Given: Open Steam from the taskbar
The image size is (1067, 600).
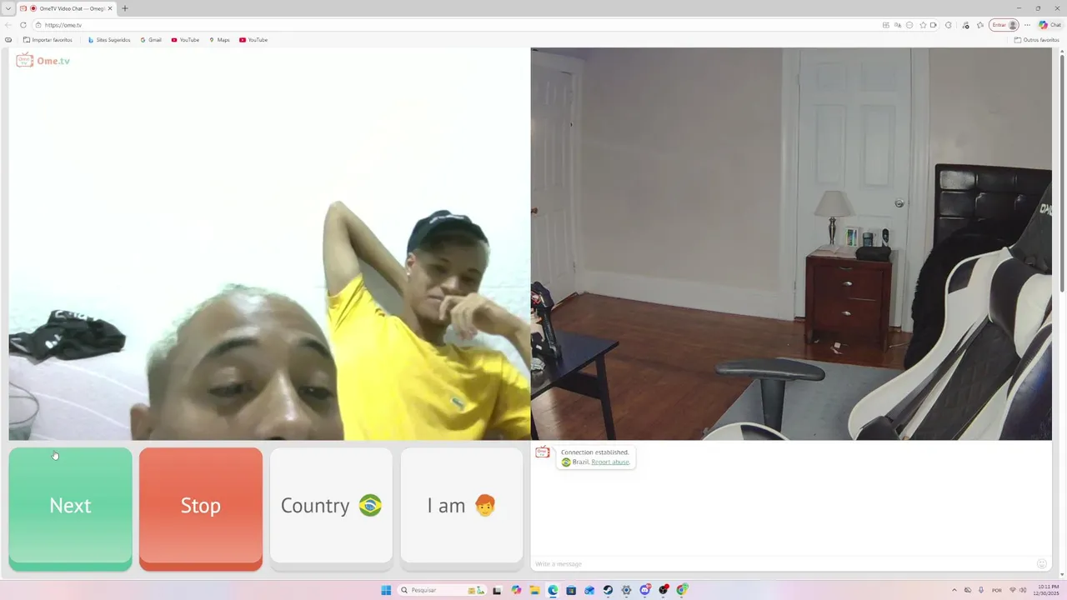Looking at the screenshot, I should click(x=608, y=590).
